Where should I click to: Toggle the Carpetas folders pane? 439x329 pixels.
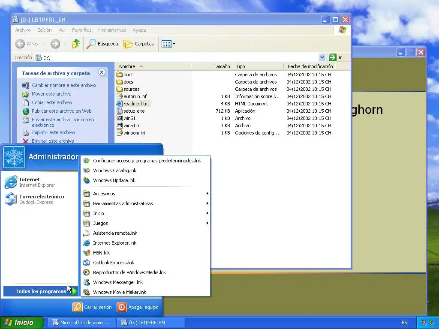click(139, 44)
